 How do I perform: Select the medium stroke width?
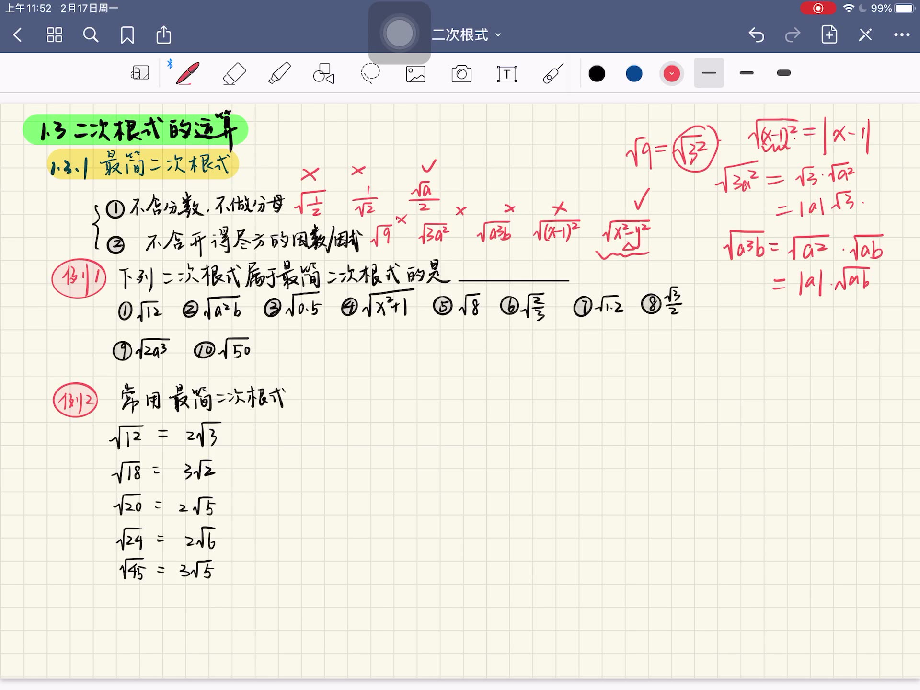(747, 73)
